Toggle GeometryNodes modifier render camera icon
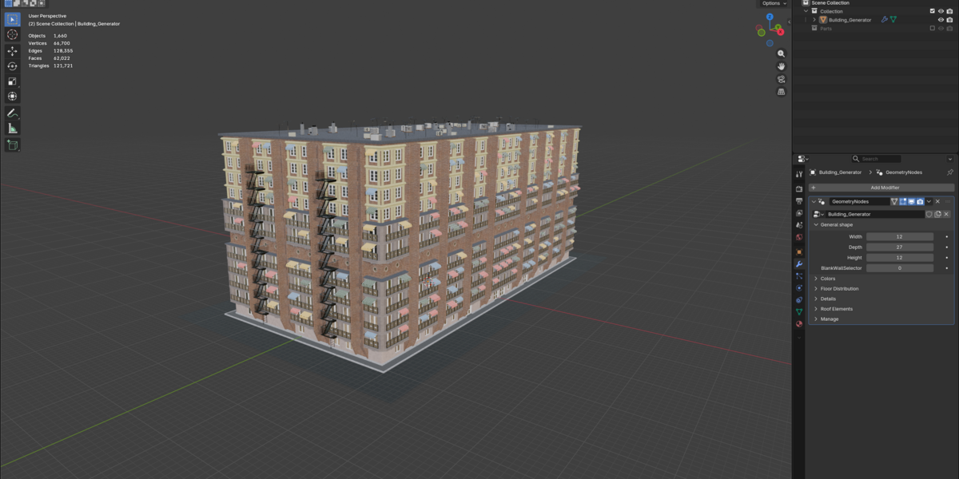 tap(920, 202)
